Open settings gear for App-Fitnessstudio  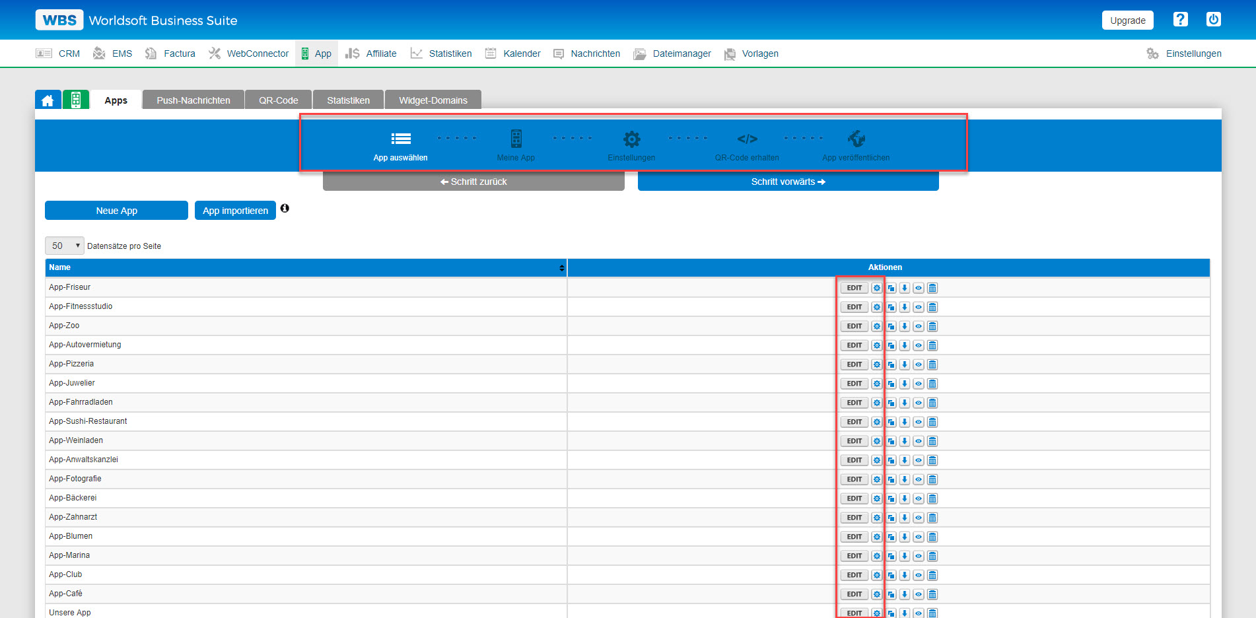(876, 306)
